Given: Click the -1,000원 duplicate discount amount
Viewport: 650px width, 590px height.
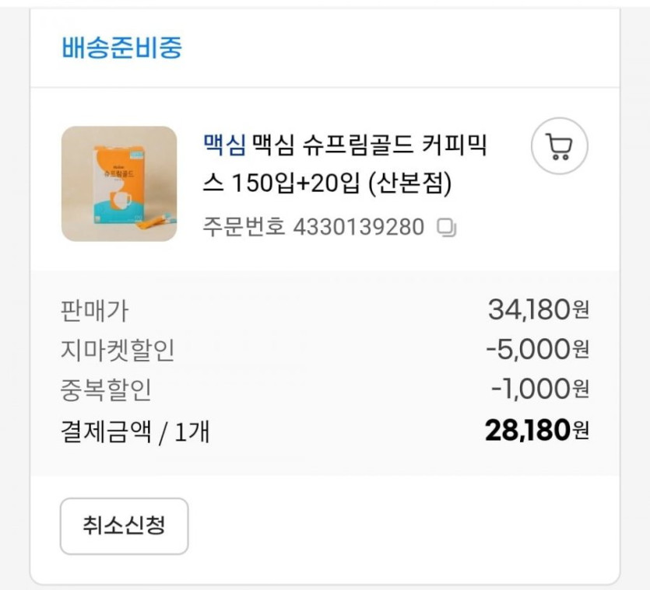Looking at the screenshot, I should pos(540,389).
